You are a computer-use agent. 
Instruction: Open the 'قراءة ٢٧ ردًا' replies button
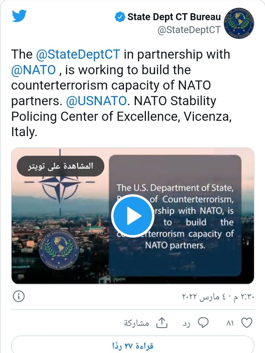pos(133,345)
